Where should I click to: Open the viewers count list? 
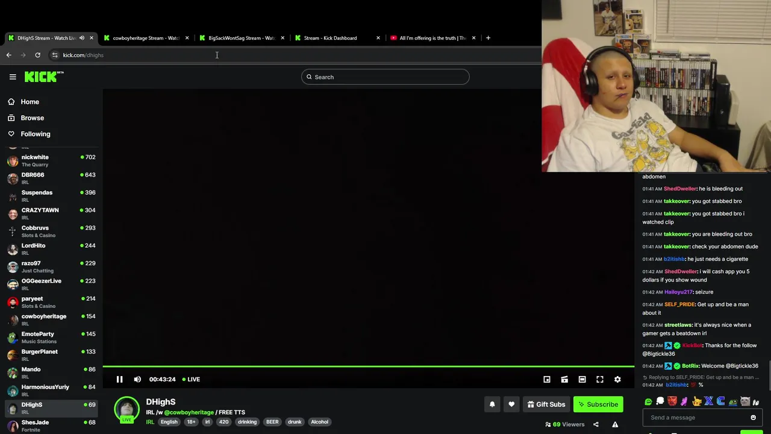point(564,424)
